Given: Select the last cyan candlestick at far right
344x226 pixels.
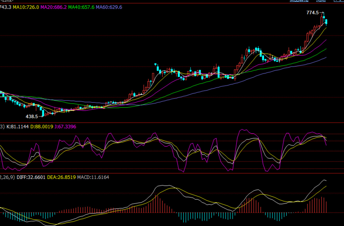Looking at the screenshot, I should point(326,22).
